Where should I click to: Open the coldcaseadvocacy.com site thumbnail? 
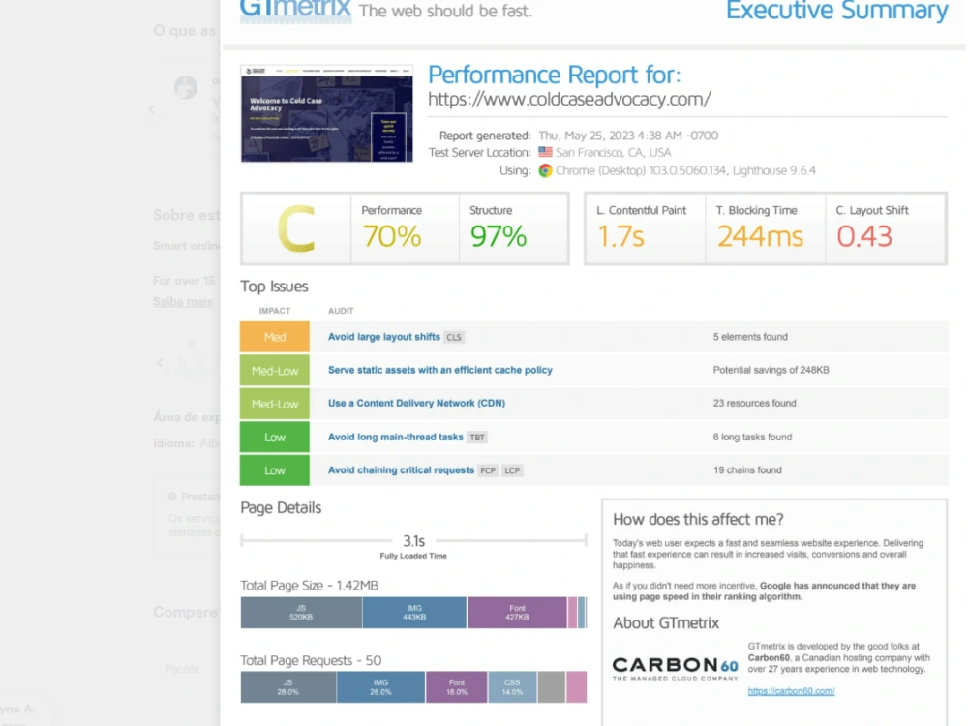click(x=326, y=113)
